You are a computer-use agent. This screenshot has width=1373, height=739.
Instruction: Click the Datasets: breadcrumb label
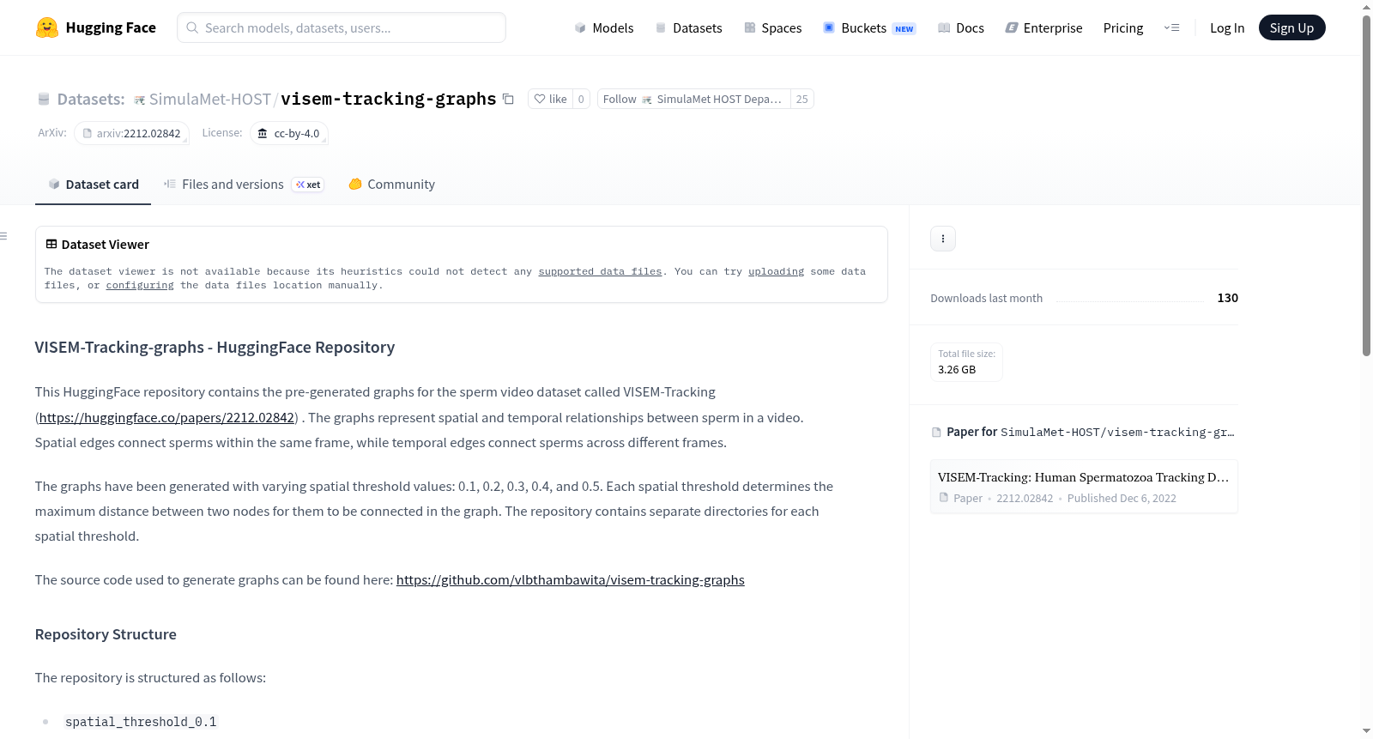tap(91, 99)
